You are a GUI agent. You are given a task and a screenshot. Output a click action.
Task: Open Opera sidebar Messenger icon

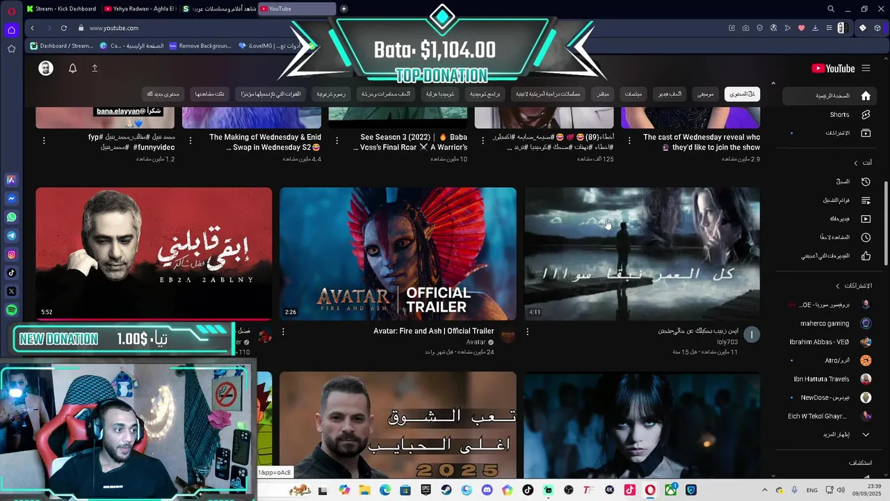11,198
